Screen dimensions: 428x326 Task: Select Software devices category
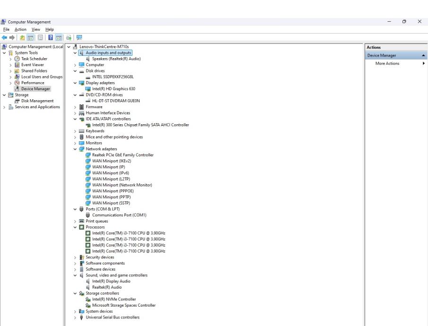[x=100, y=269]
